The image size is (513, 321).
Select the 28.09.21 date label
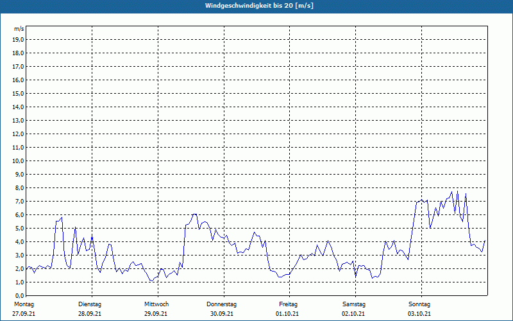(90, 314)
